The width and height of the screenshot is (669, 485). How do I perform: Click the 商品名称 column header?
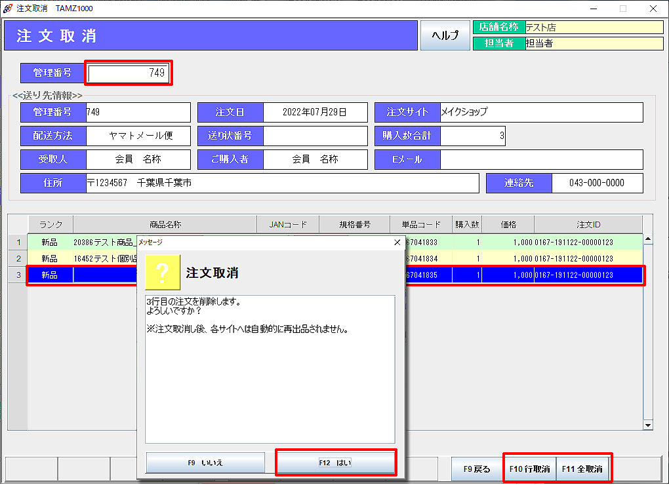(x=165, y=224)
